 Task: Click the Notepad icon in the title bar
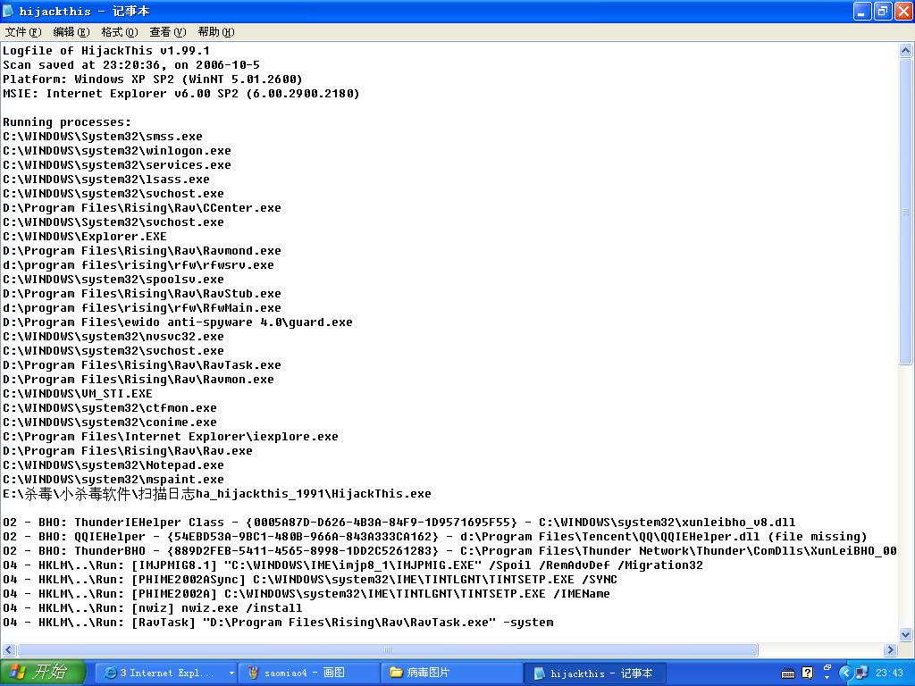click(8, 11)
